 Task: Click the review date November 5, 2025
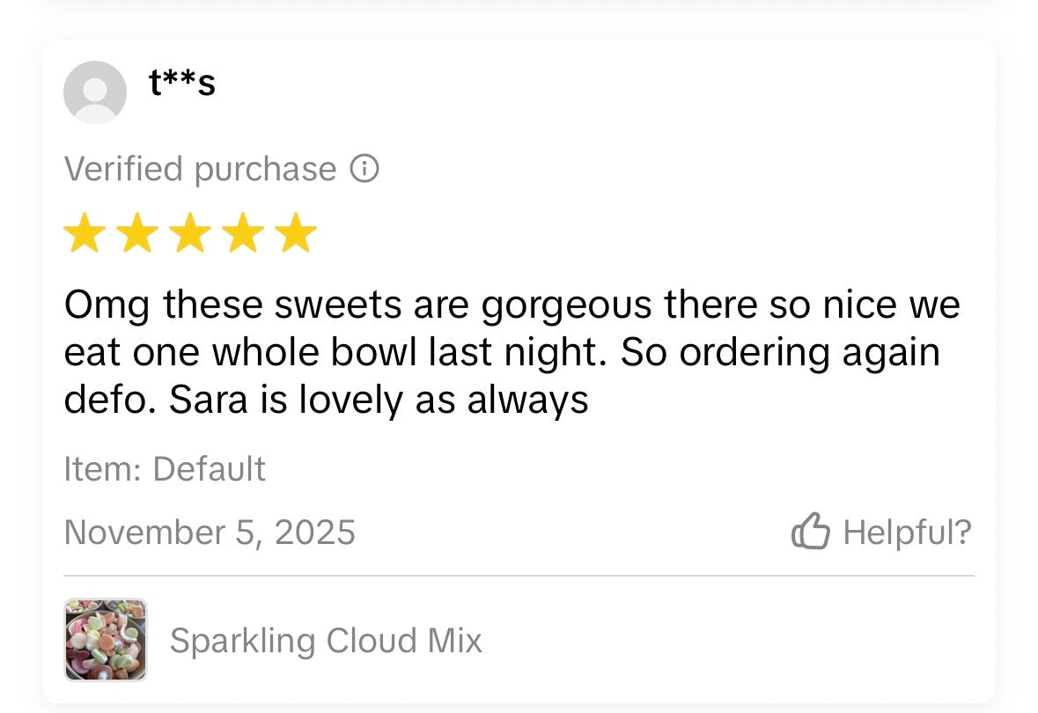click(x=210, y=533)
